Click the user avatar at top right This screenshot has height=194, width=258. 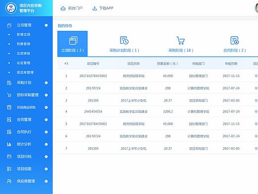click(x=257, y=8)
